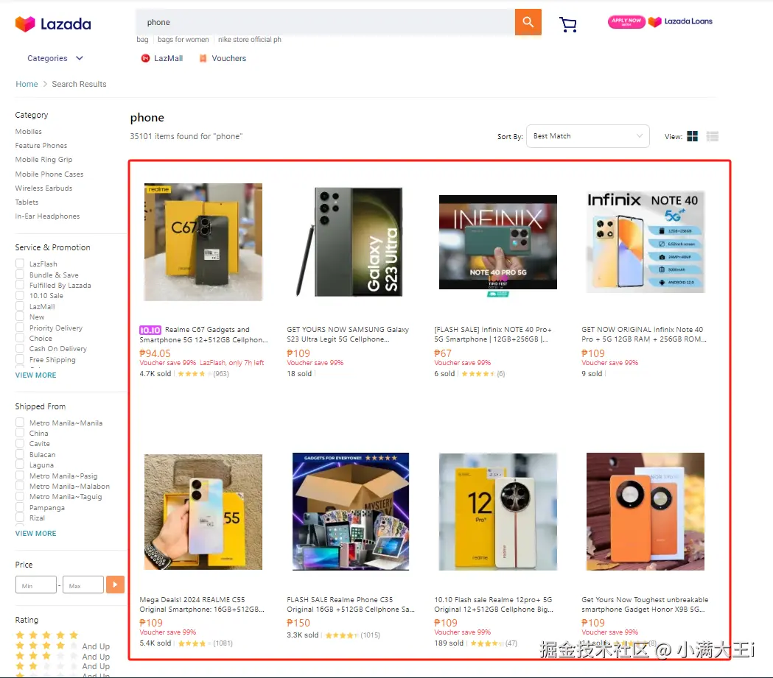This screenshot has height=678, width=773.
Task: Click 'bags for women' search suggestion
Action: point(183,40)
